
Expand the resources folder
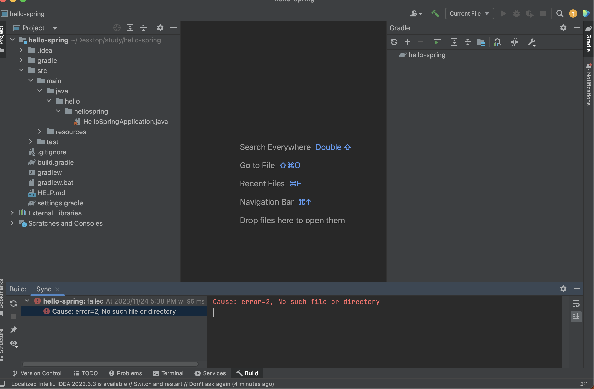[x=39, y=132]
